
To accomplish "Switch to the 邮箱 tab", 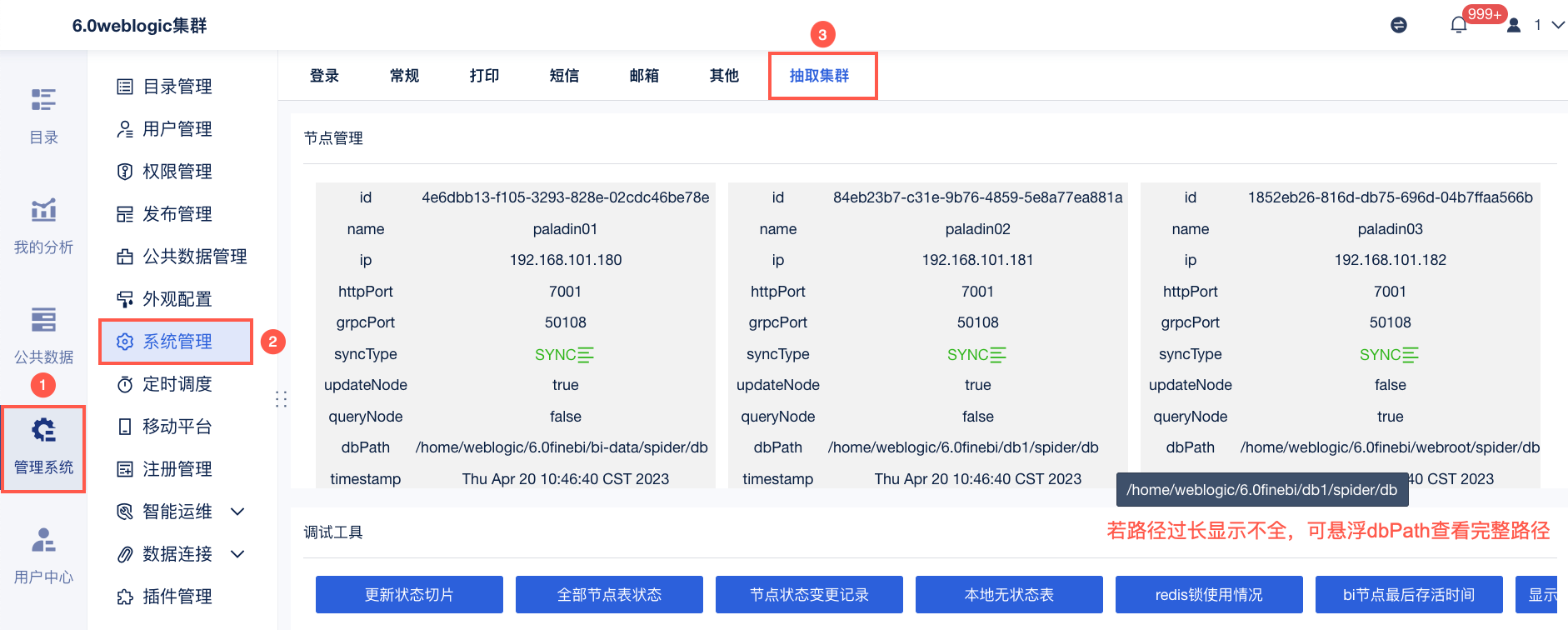I will point(644,76).
